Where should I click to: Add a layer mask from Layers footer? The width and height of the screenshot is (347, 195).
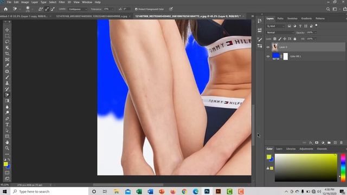pos(317,143)
